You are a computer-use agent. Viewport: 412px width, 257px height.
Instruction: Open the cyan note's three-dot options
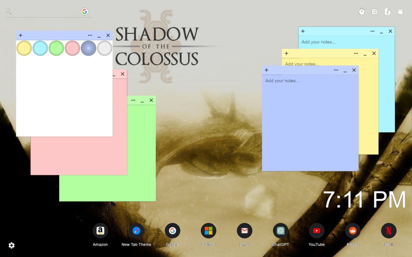pyautogui.click(x=372, y=31)
